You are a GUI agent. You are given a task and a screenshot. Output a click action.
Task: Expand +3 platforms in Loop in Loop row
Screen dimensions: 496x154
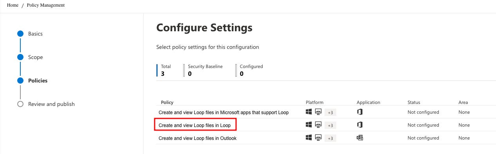tap(330, 125)
